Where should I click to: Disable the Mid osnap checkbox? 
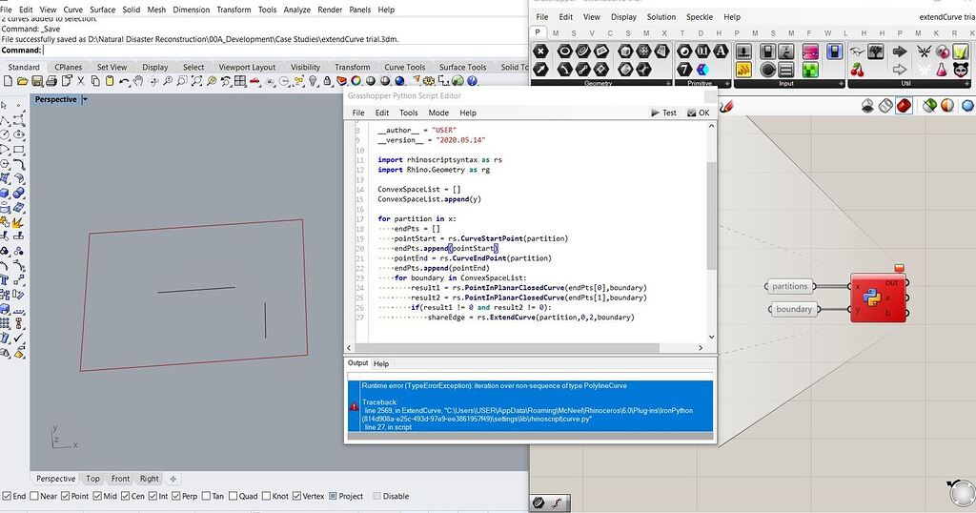point(97,496)
